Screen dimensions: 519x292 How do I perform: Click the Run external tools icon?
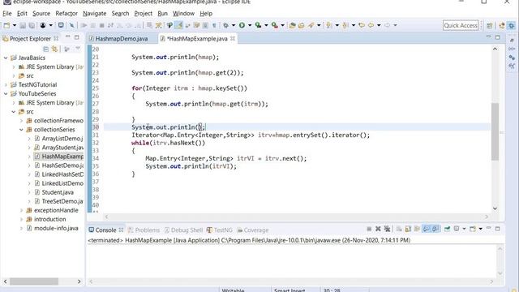click(x=274, y=25)
